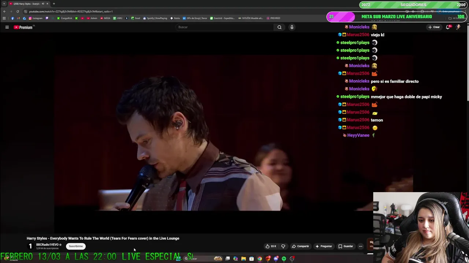Open the ConguiKick bookmark
The image size is (469, 263).
64,18
